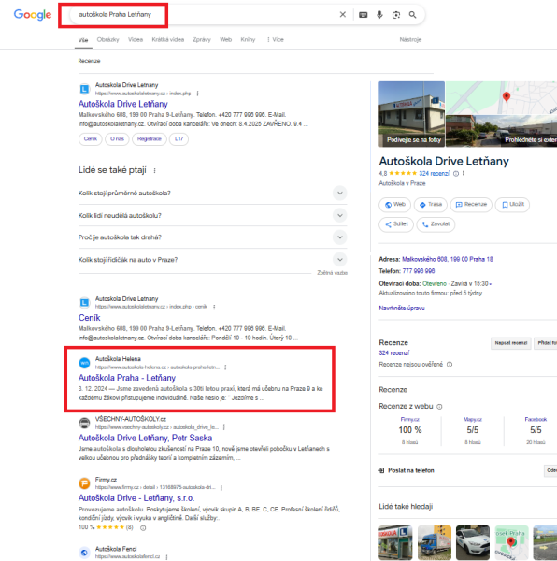Click the Sdílet share button
557x561 pixels.
pos(396,224)
